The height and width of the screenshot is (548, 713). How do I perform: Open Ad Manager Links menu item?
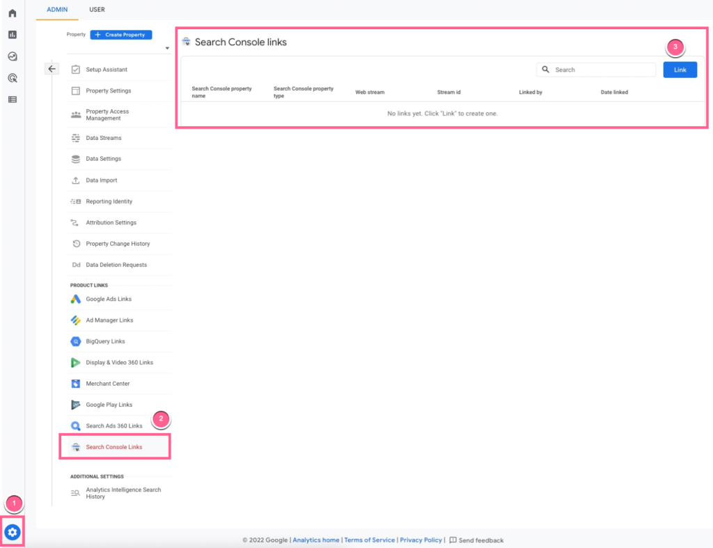[x=119, y=320]
